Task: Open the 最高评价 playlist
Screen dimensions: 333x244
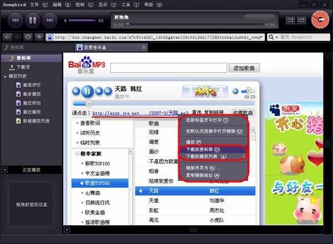Action: pyautogui.click(x=32, y=85)
